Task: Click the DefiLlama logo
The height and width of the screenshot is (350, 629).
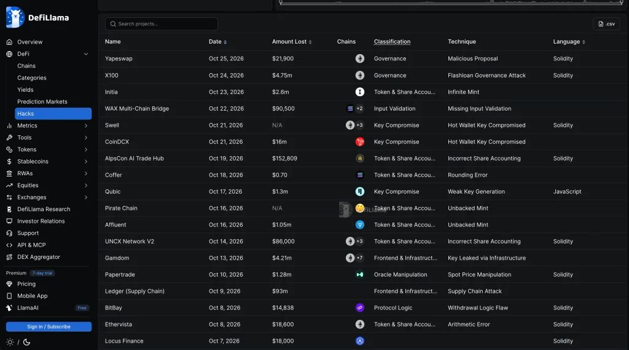Action: (37, 17)
